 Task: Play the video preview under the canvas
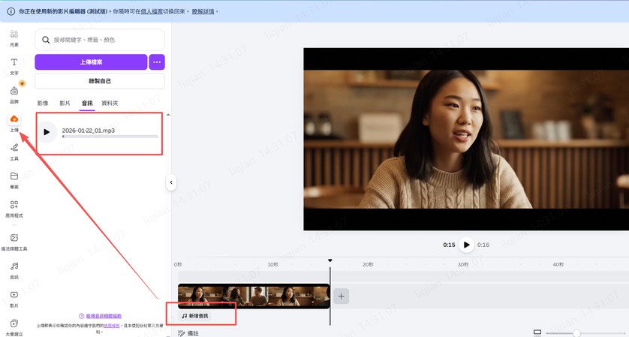466,245
